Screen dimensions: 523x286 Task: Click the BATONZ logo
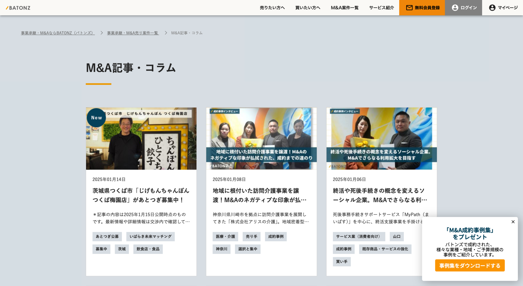(18, 8)
